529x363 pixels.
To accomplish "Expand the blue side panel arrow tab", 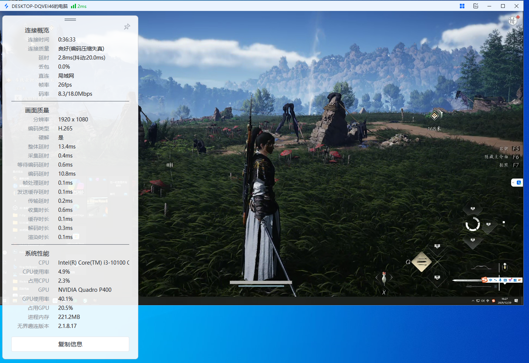I will 517,183.
